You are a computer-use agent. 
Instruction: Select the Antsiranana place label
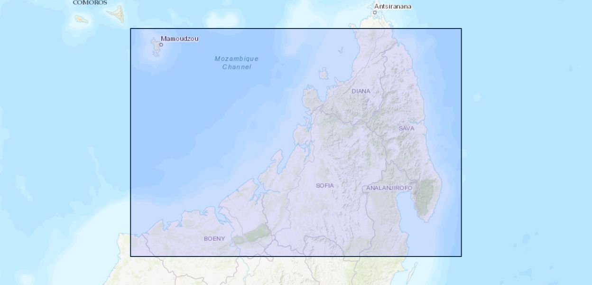tap(393, 6)
